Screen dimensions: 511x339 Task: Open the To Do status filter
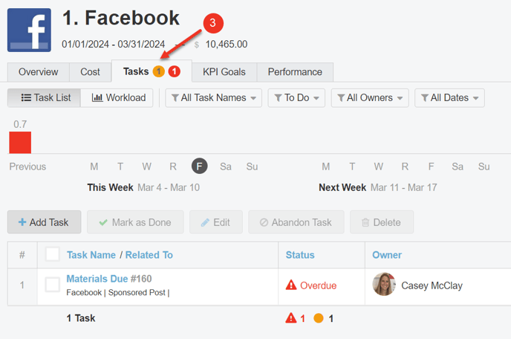[x=296, y=97]
